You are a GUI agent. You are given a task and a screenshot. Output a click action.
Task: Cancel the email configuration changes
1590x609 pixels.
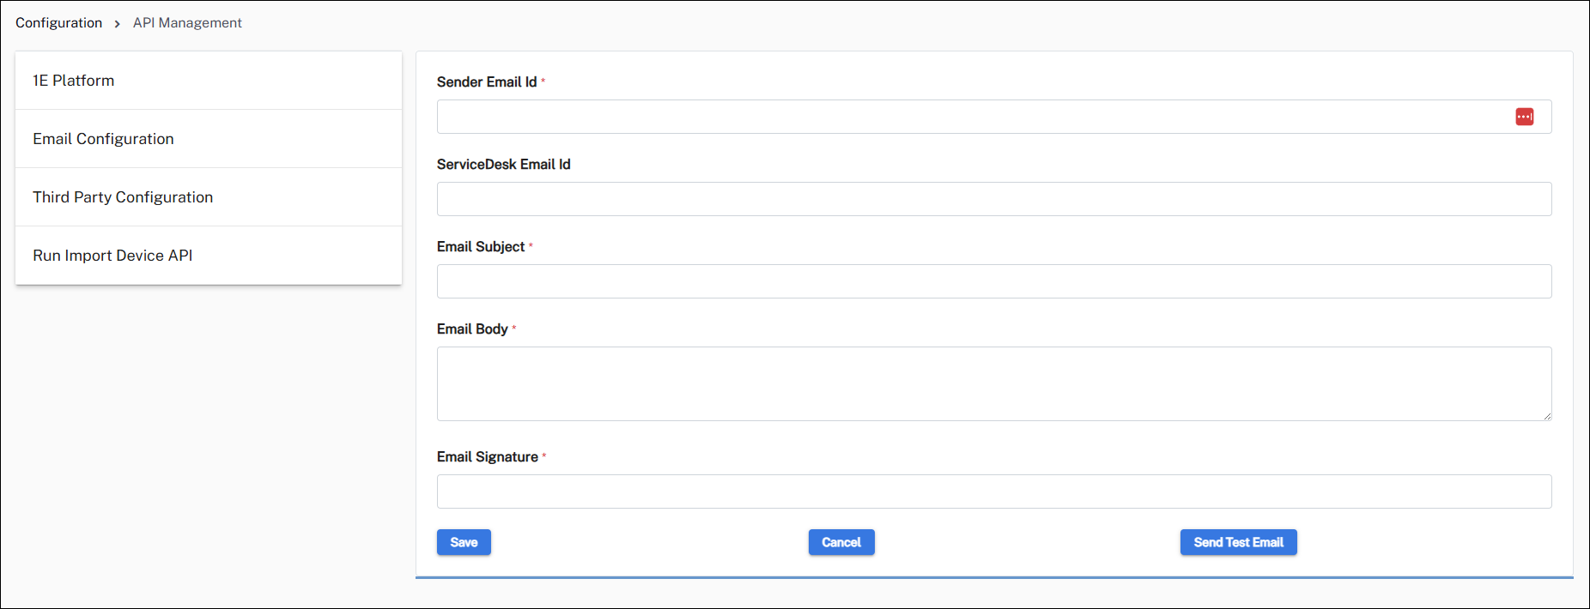click(841, 542)
